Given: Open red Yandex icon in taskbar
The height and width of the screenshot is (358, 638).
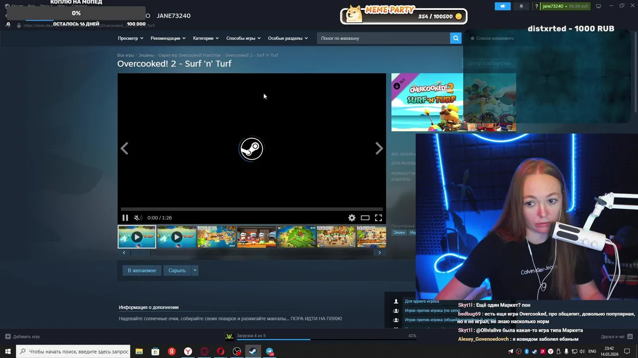Looking at the screenshot, I should tap(171, 352).
